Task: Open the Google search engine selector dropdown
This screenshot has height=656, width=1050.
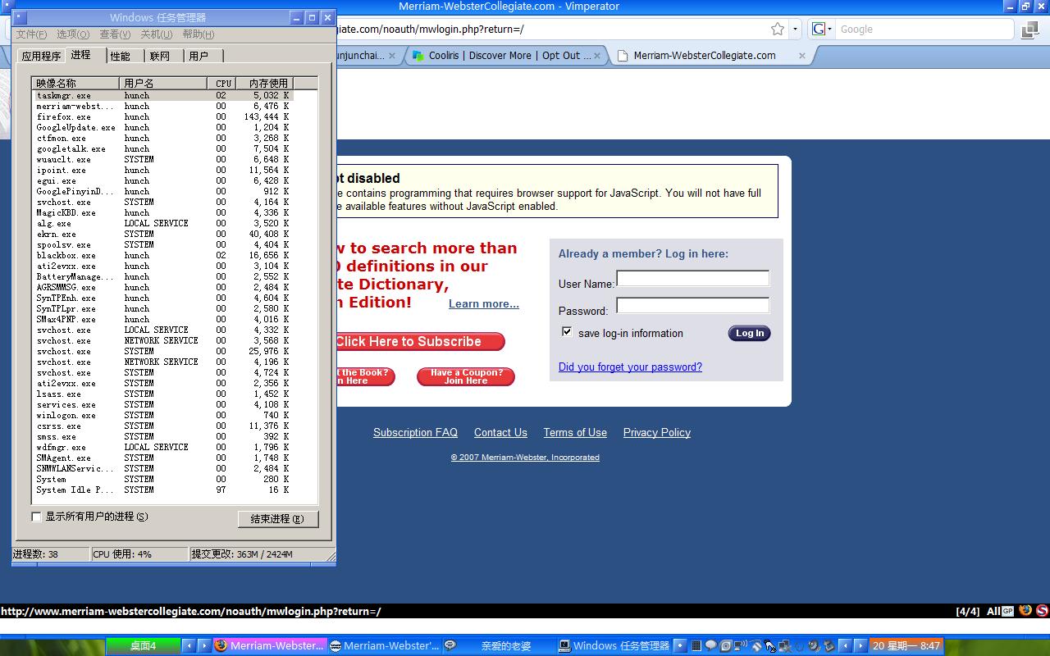Action: [822, 29]
